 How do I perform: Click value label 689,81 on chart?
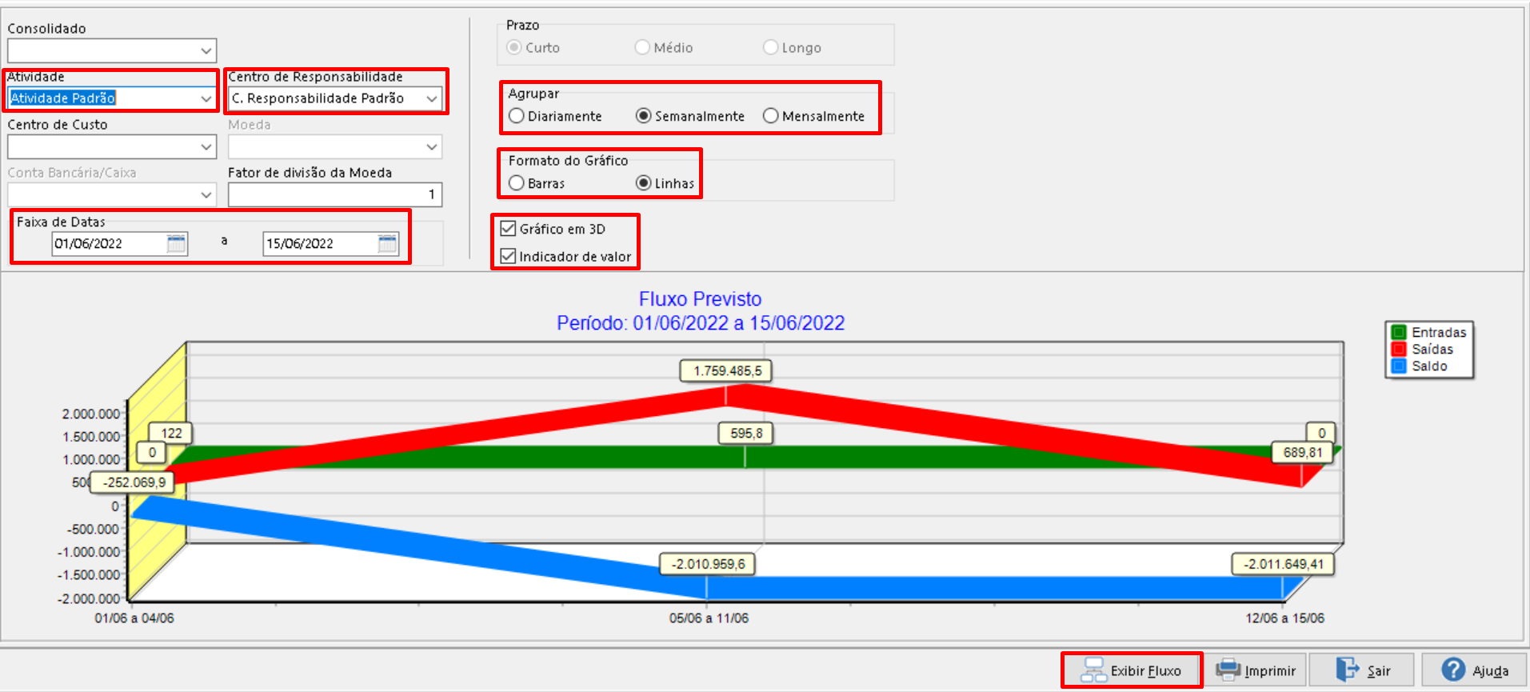[x=1303, y=453]
